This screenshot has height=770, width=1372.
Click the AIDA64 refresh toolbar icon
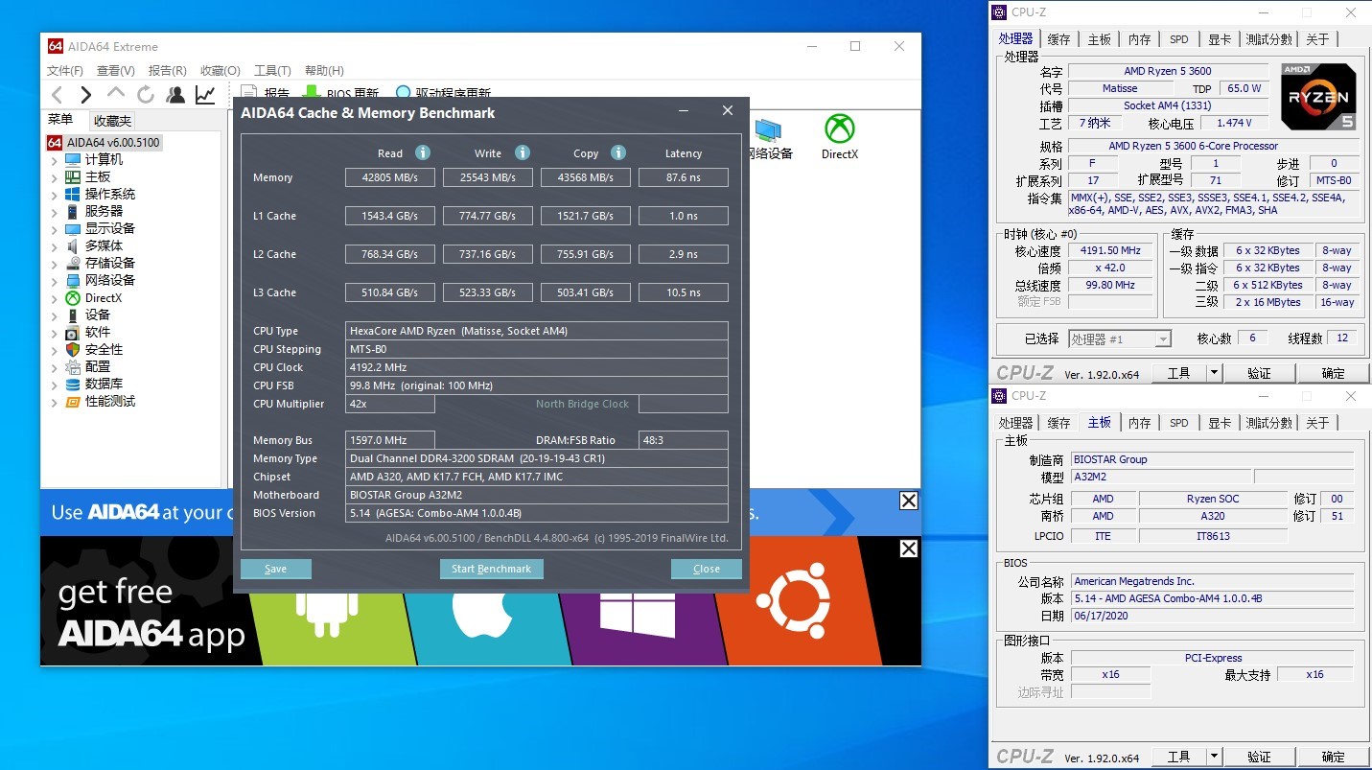click(146, 94)
